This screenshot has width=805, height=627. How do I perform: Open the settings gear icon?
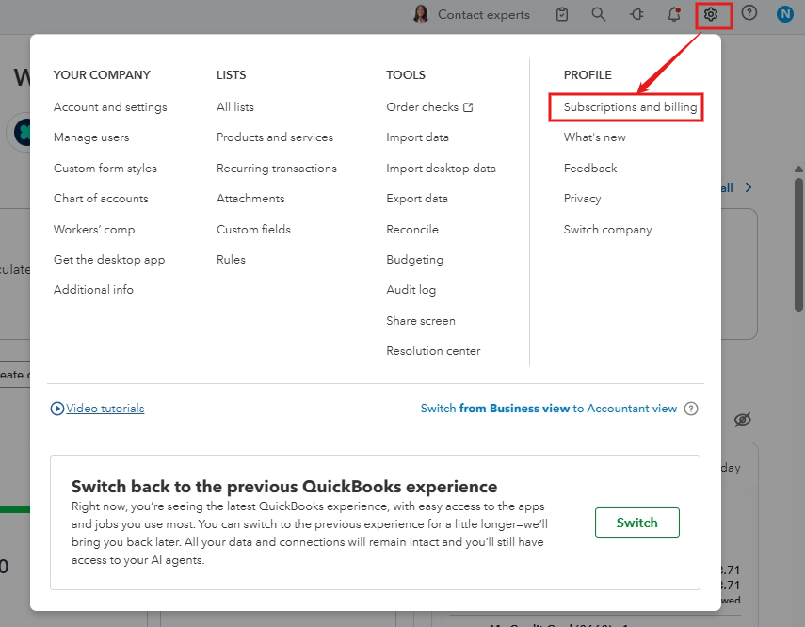(x=711, y=14)
